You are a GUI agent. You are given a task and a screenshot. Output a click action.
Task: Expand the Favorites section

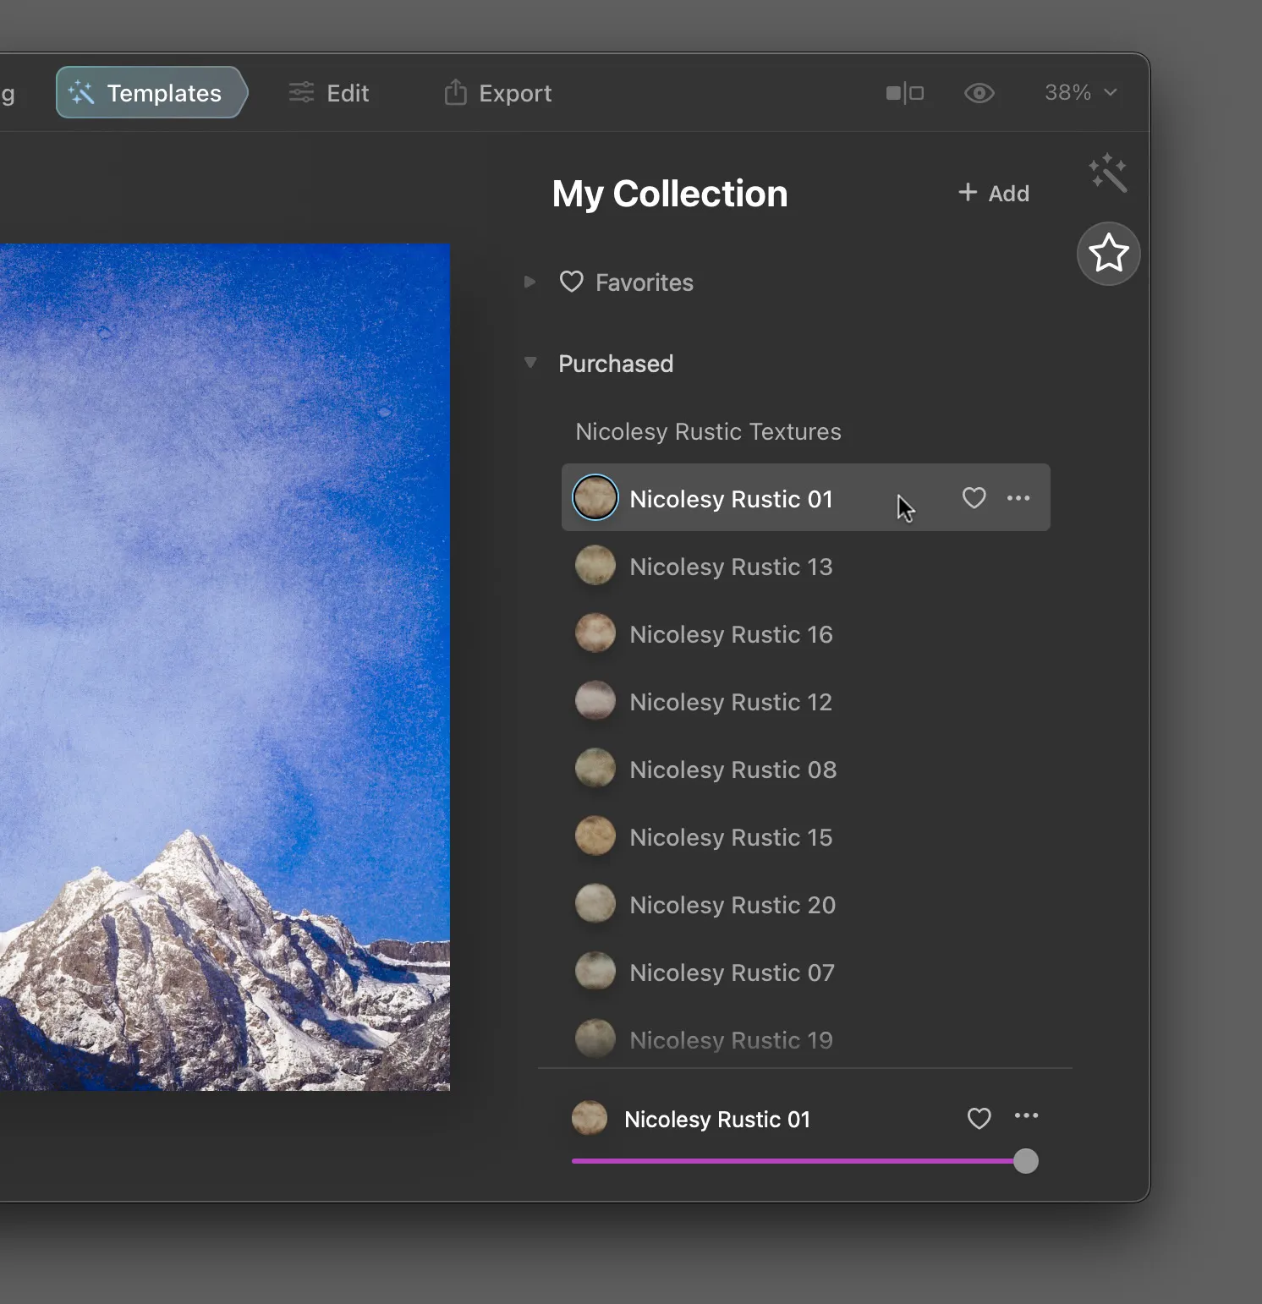529,282
